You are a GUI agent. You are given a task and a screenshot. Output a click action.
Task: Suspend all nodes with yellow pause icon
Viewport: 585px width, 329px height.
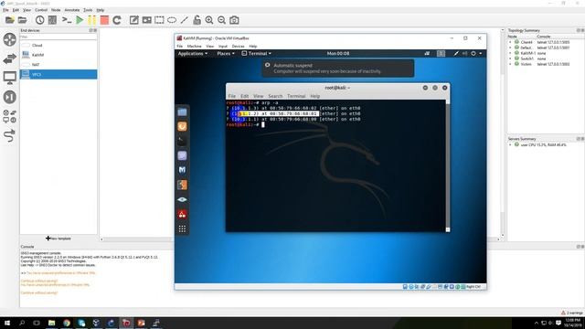tap(91, 20)
